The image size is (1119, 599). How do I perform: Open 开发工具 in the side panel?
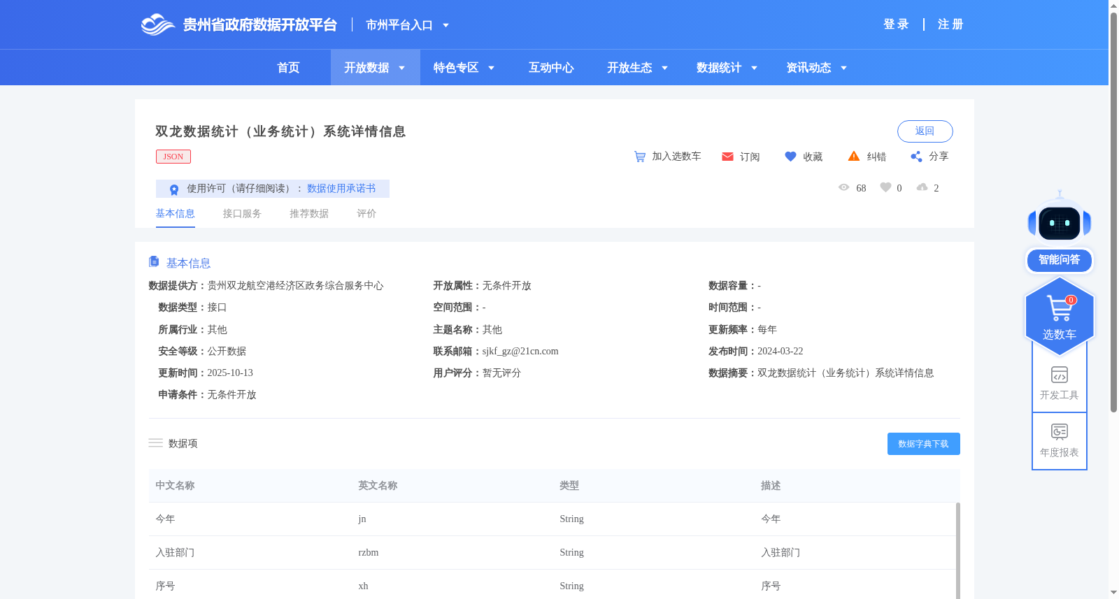1060,384
